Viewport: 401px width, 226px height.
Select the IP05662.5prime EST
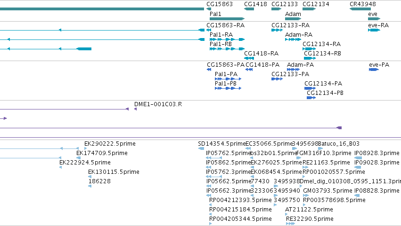(208, 186)
